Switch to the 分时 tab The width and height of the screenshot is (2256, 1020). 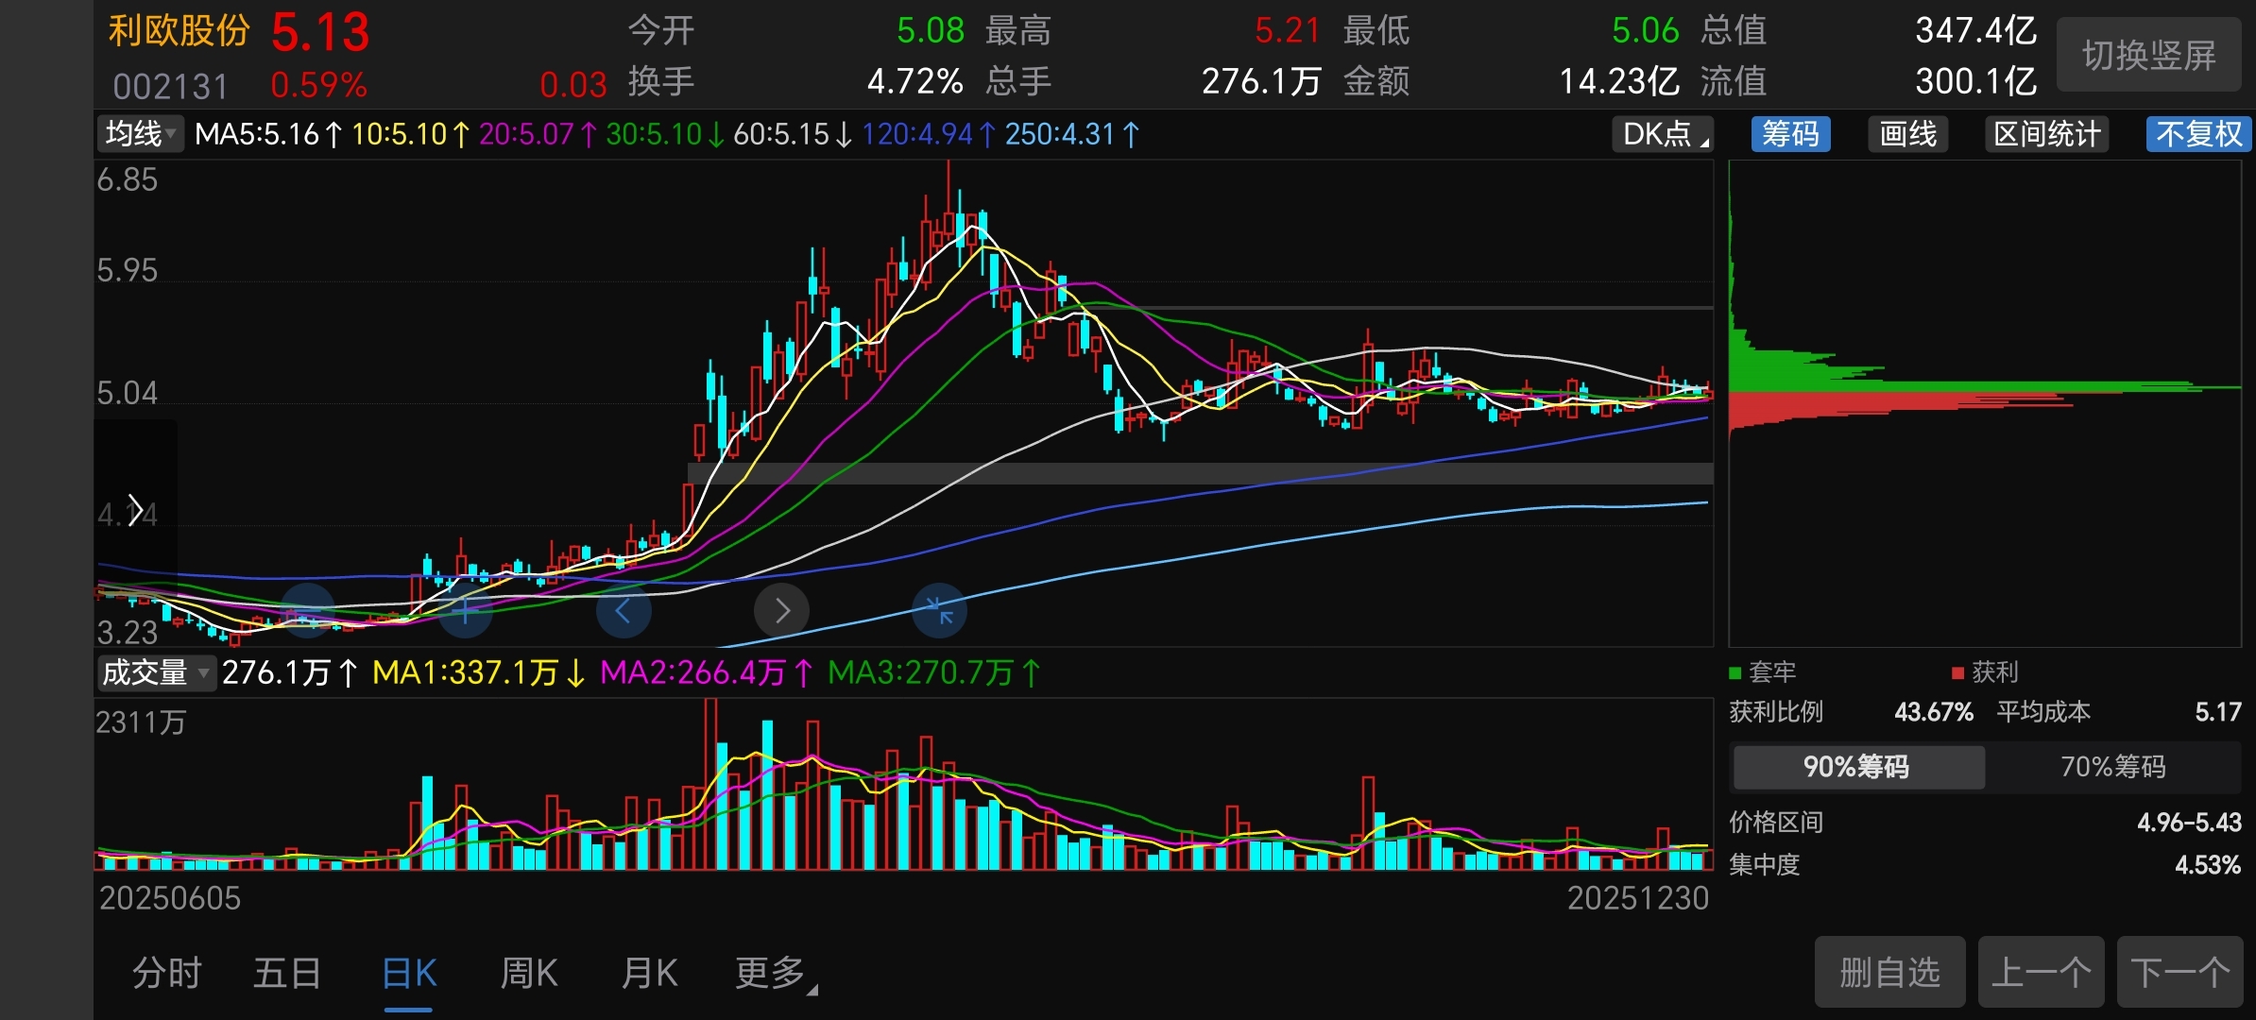167,973
